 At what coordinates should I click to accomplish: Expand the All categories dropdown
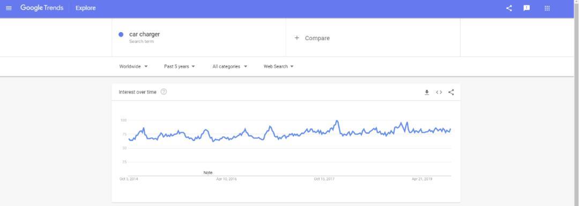[229, 66]
